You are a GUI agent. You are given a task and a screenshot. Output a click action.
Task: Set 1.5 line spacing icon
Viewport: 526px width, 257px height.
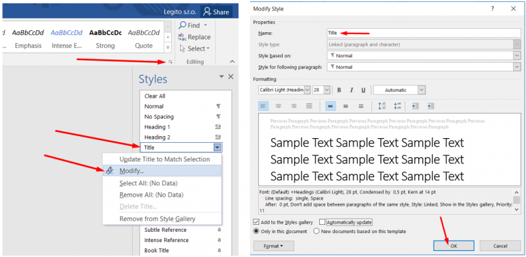coord(345,106)
